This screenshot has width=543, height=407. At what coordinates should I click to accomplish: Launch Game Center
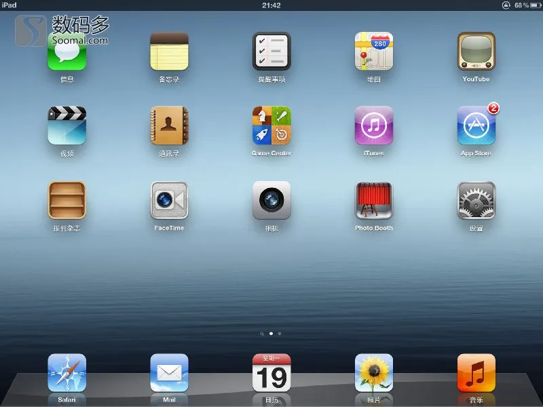point(271,125)
